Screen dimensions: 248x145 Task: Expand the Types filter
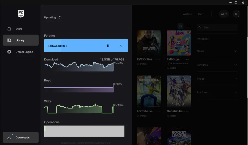tap(217, 79)
